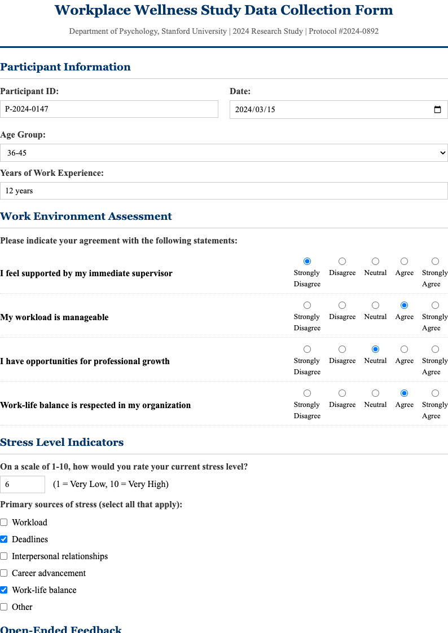Screen dimensions: 448x633
Task: Uncheck the Work-life balance checkbox
Action: pos(3,590)
